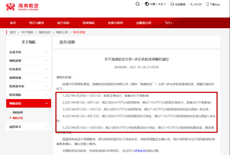Viewport: 230px width, 155px height.
Task: Click the globe region icon
Action: click(x=147, y=4)
